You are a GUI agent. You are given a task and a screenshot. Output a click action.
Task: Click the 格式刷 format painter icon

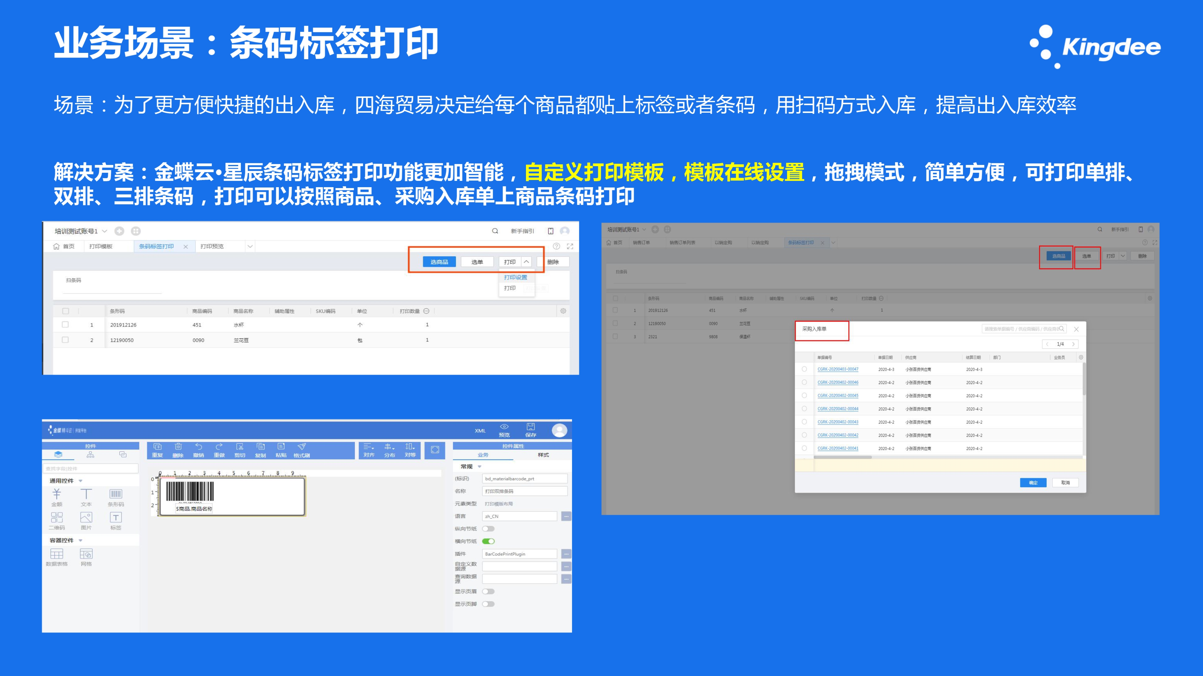coord(302,447)
